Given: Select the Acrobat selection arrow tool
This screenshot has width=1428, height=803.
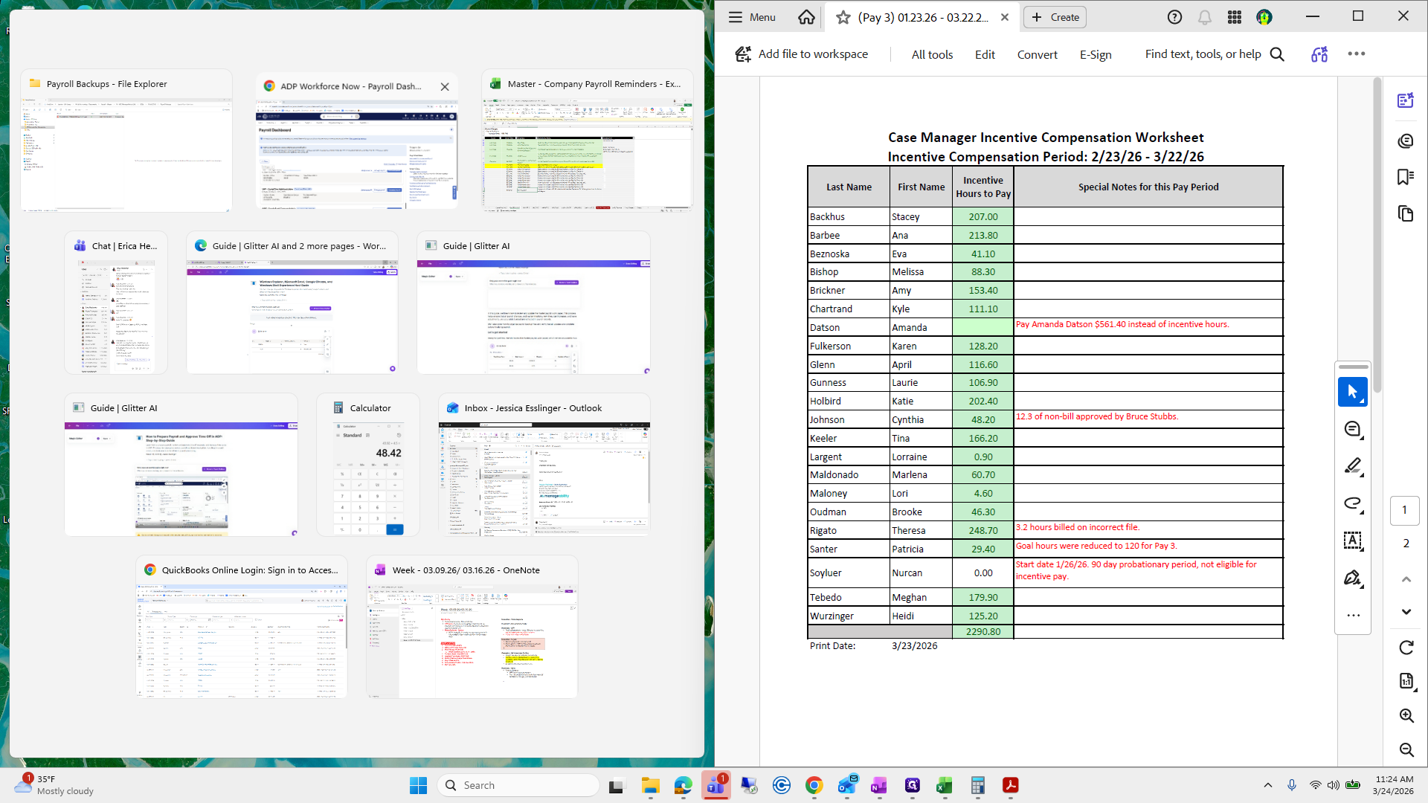Looking at the screenshot, I should [1352, 392].
